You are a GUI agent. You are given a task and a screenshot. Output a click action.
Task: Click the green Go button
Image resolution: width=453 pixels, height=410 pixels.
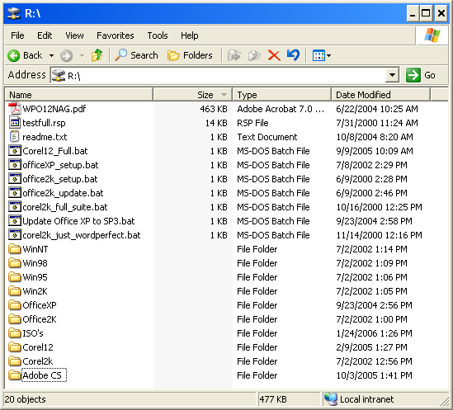tap(421, 75)
